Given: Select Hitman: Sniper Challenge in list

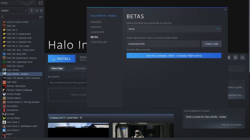Looking at the screenshot, I should (x=19, y=90).
